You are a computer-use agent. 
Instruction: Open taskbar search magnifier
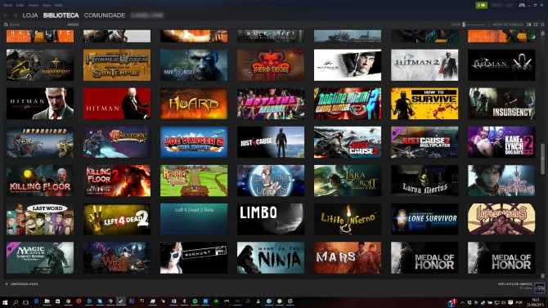[x=16, y=301]
